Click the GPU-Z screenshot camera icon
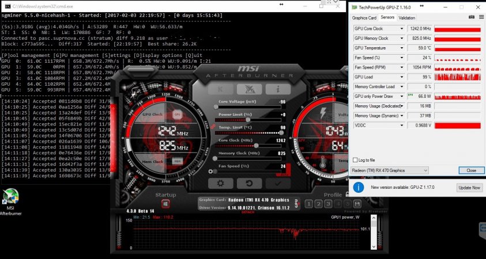Viewport: 486px width, 259px height. pyautogui.click(x=471, y=17)
